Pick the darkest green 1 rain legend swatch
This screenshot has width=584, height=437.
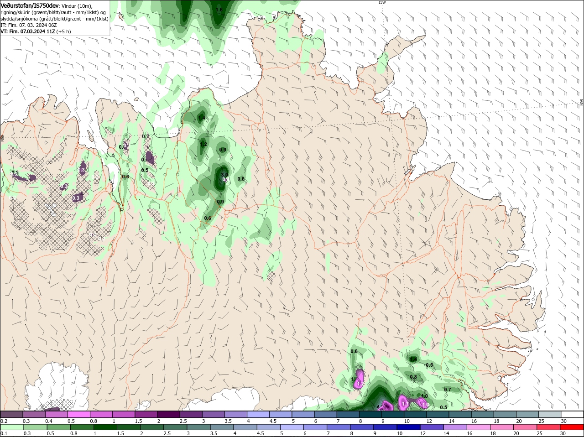click(105, 427)
